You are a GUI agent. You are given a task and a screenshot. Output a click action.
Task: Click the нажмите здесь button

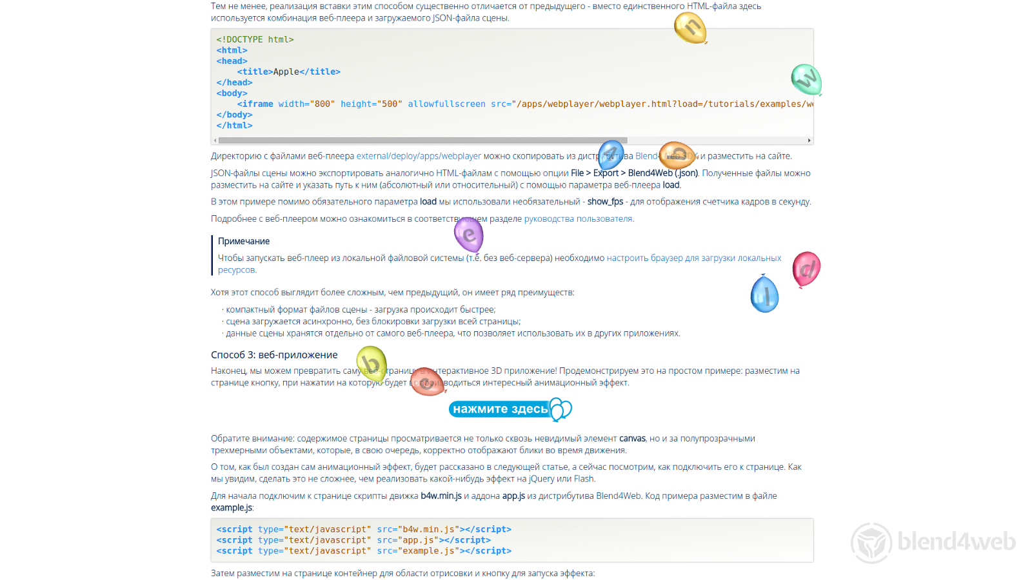click(510, 409)
